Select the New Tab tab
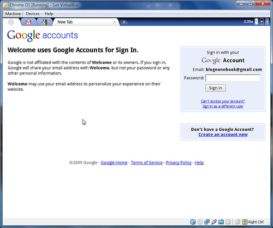The height and width of the screenshot is (228, 273). point(86,22)
